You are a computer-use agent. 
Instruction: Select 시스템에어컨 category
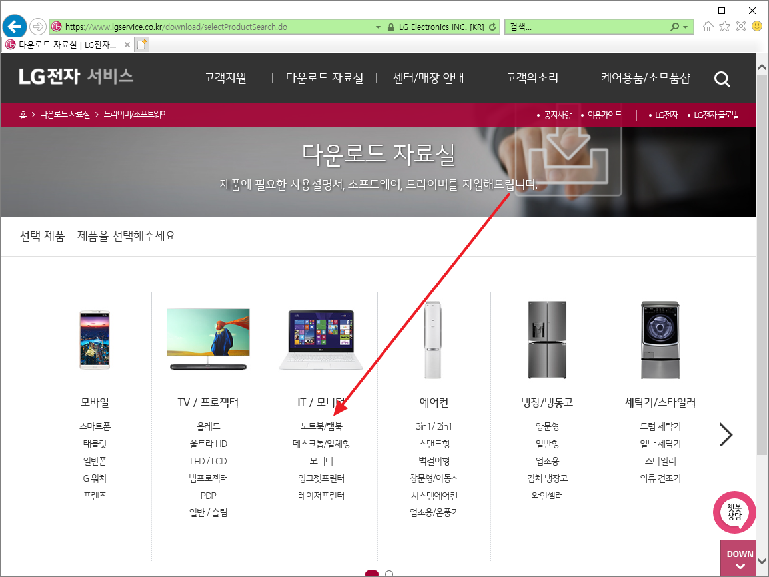(434, 496)
